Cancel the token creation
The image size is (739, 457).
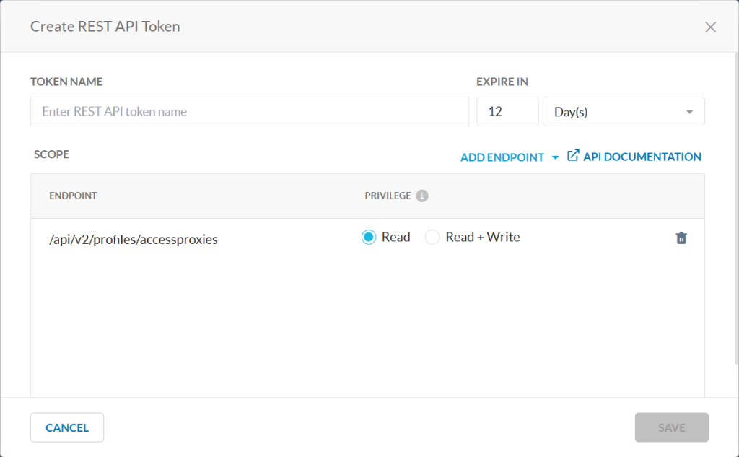(66, 427)
